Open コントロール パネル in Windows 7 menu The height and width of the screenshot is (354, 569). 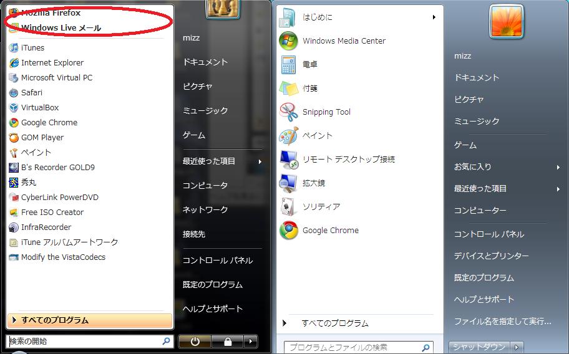tap(489, 234)
